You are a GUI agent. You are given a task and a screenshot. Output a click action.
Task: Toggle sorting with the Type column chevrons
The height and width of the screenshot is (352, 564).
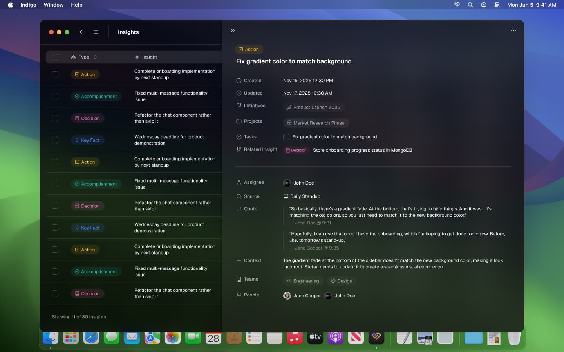95,57
